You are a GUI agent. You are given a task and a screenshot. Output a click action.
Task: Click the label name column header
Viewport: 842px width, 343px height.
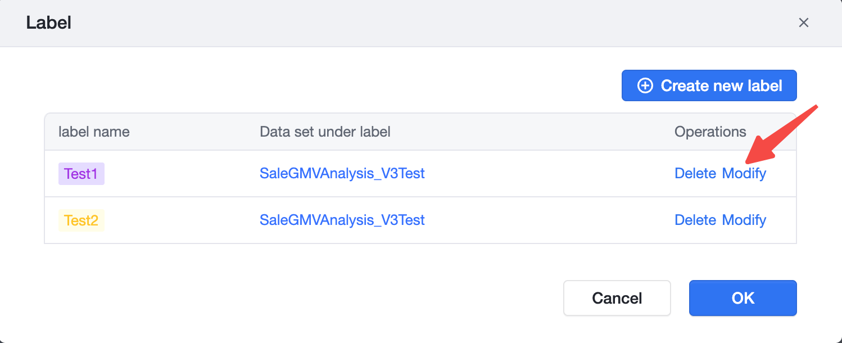(x=94, y=132)
